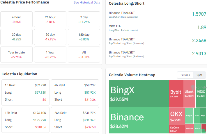This screenshot has width=207, height=134.
Task: Select the Year to date performance card
Action: 16,55
